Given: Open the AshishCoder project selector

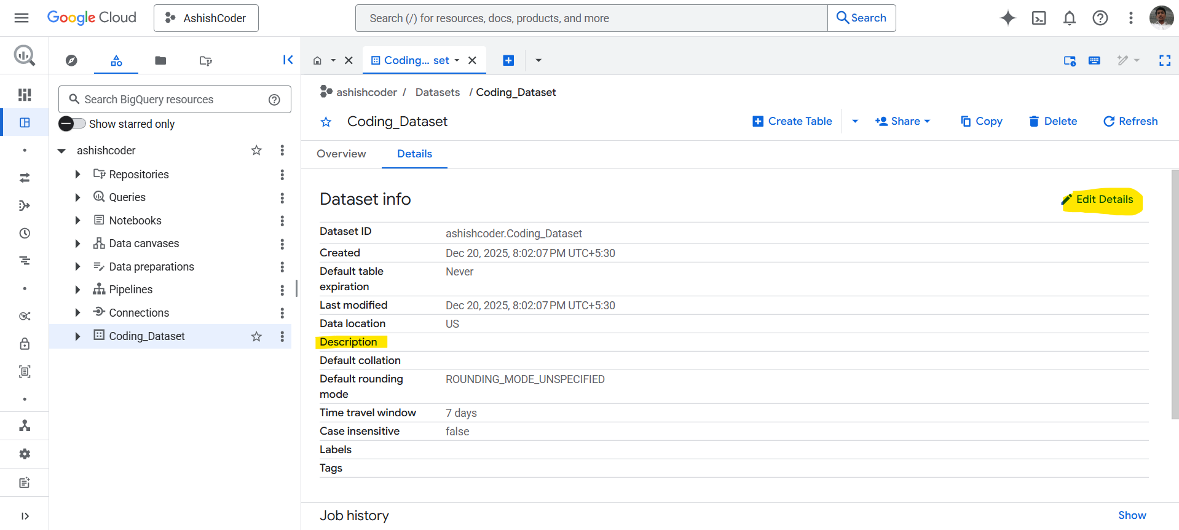Looking at the screenshot, I should point(206,18).
